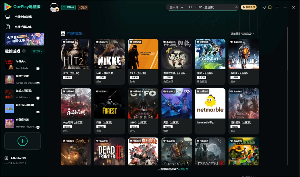Open the 优惠券 coupon button
This screenshot has width=300, height=177.
click(x=83, y=7)
